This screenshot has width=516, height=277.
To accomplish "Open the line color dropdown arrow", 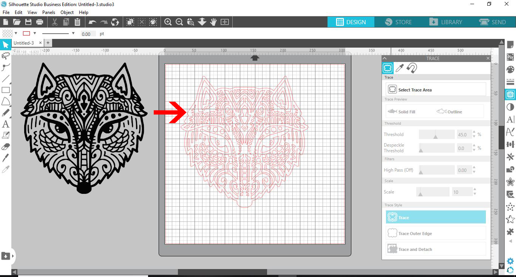I will point(35,33).
